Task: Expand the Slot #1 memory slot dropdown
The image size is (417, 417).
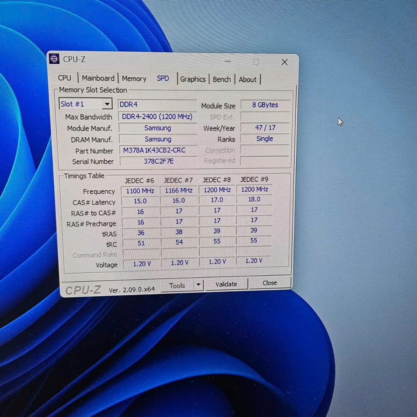Action: click(107, 104)
